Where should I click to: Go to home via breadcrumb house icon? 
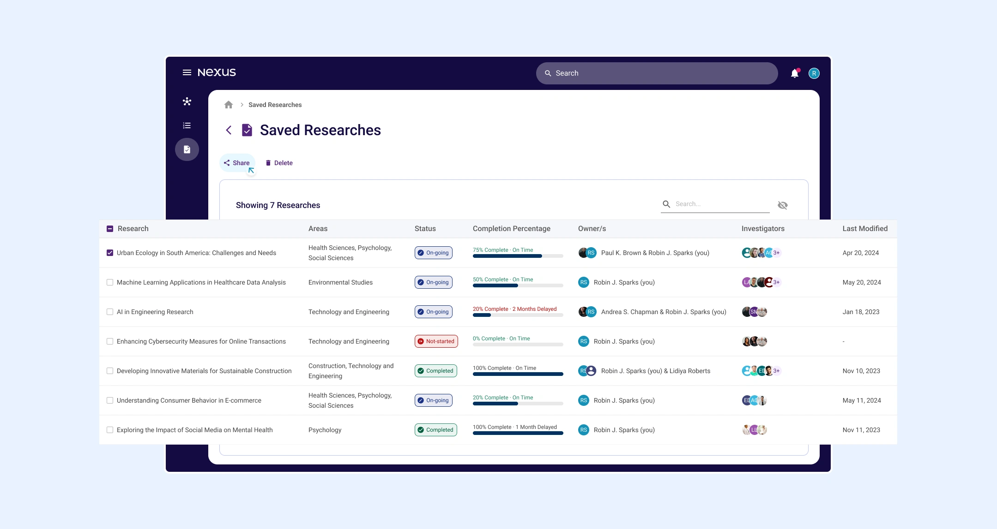tap(229, 105)
